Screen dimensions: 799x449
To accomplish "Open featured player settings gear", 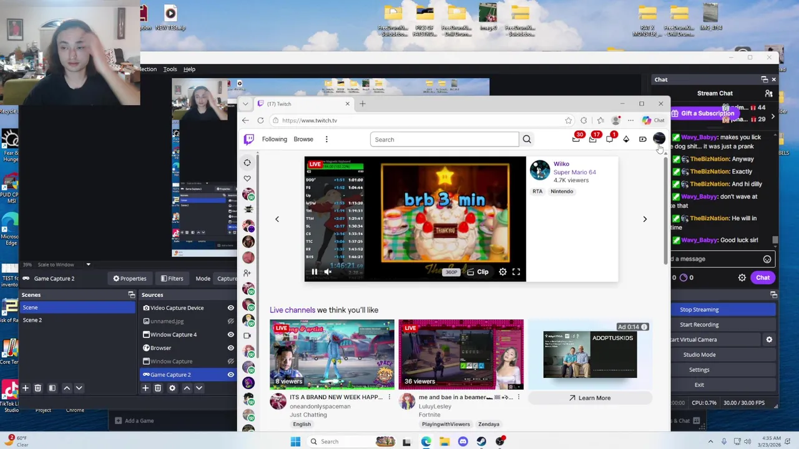I will 502,272.
